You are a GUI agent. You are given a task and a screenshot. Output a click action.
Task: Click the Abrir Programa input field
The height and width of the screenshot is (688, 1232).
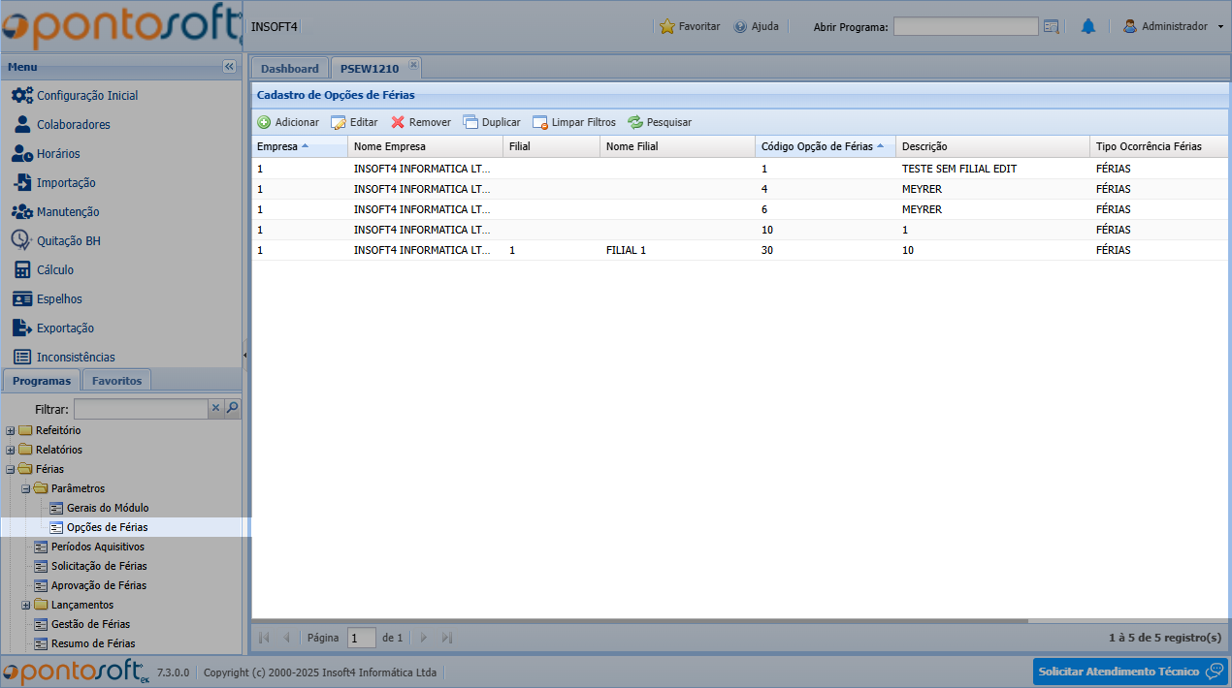965,26
